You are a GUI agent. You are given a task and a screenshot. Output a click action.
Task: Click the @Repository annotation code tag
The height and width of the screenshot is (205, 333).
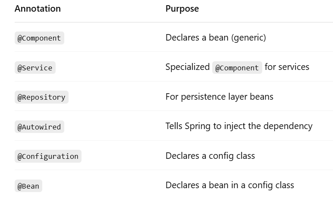tap(41, 97)
